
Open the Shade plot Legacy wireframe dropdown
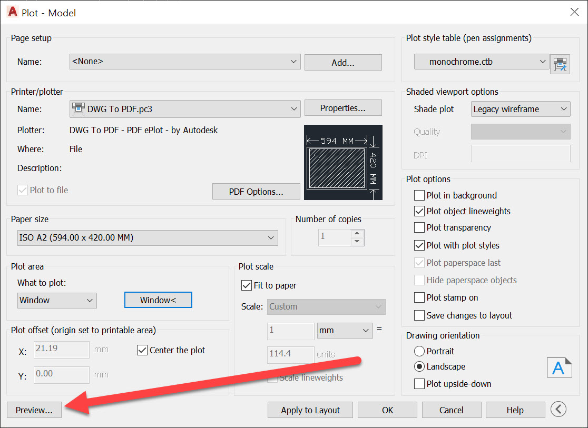pos(521,109)
